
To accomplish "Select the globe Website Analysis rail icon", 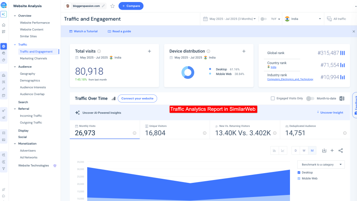I will (4, 46).
